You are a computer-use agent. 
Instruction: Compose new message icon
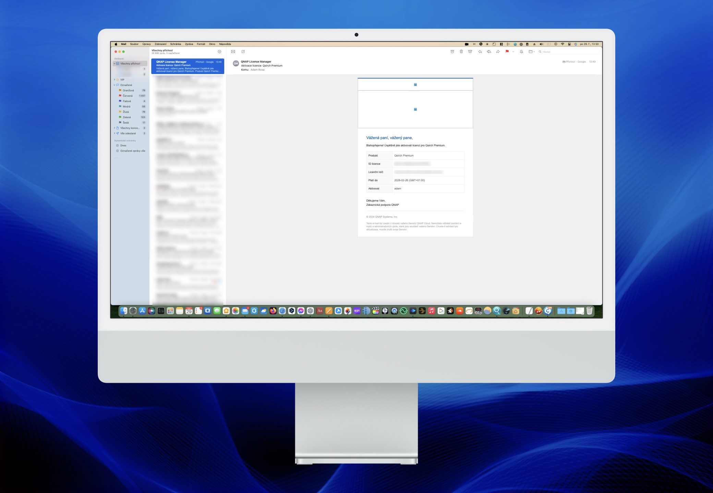[x=243, y=52]
